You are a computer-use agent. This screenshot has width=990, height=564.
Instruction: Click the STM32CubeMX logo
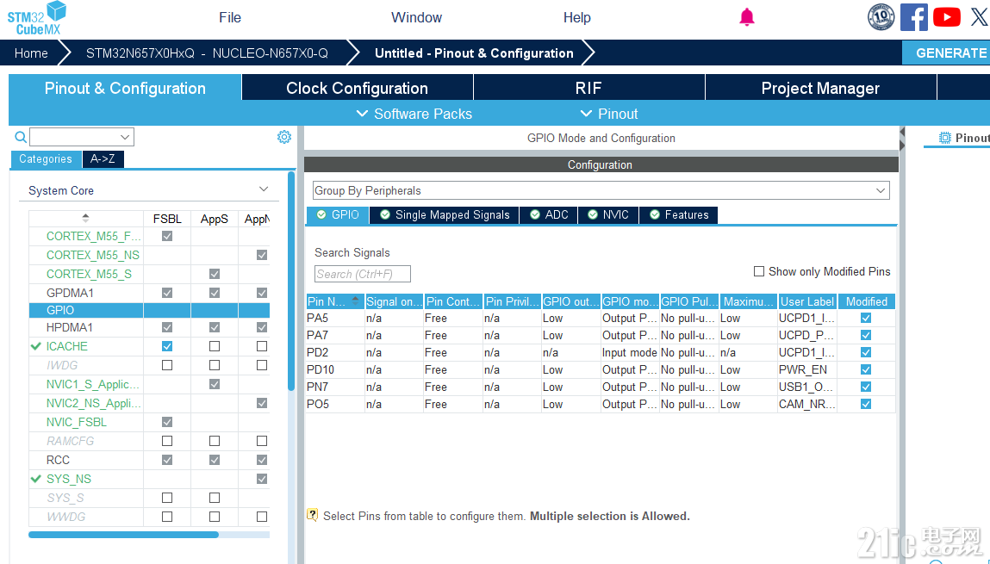[x=37, y=18]
